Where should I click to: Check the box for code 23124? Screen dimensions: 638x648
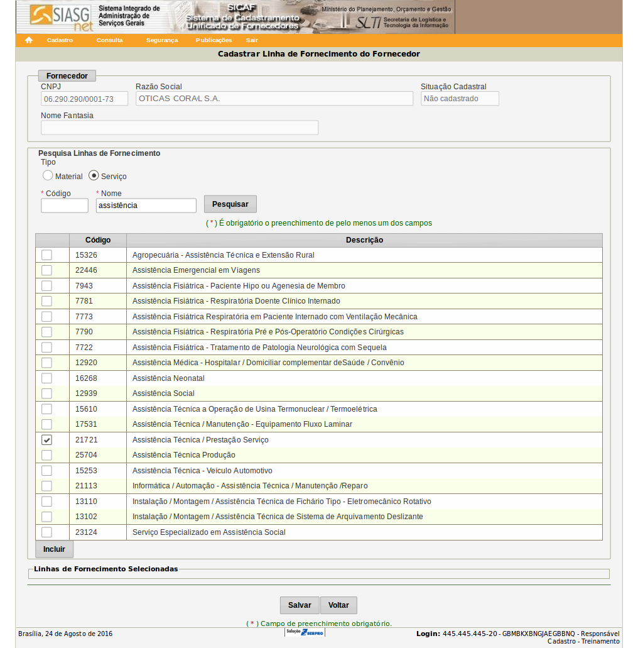point(46,532)
